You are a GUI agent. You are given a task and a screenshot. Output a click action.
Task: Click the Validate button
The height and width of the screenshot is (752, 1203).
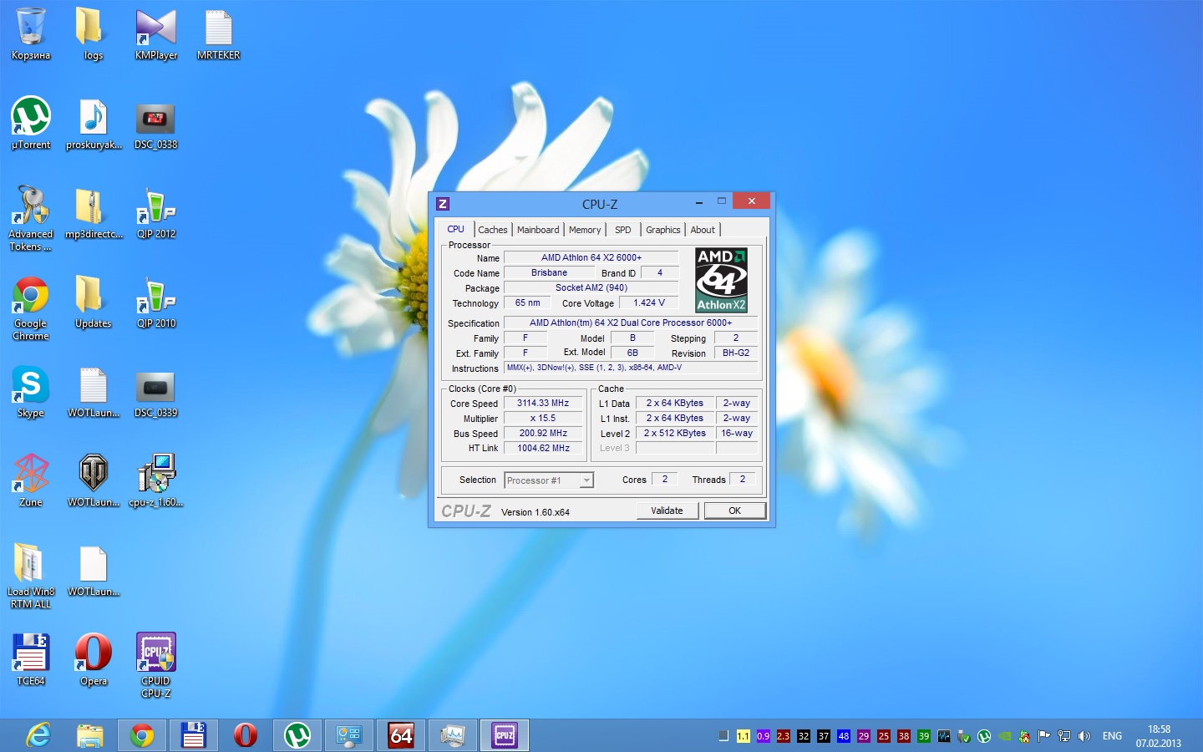pyautogui.click(x=667, y=511)
